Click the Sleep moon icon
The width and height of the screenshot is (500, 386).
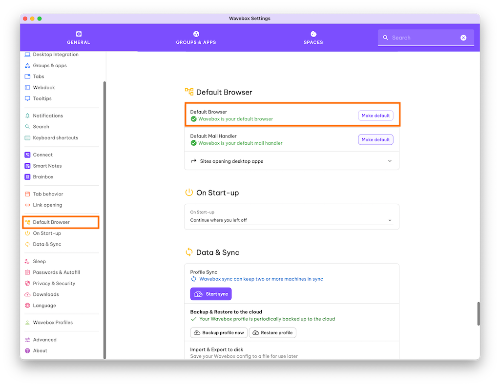27,261
